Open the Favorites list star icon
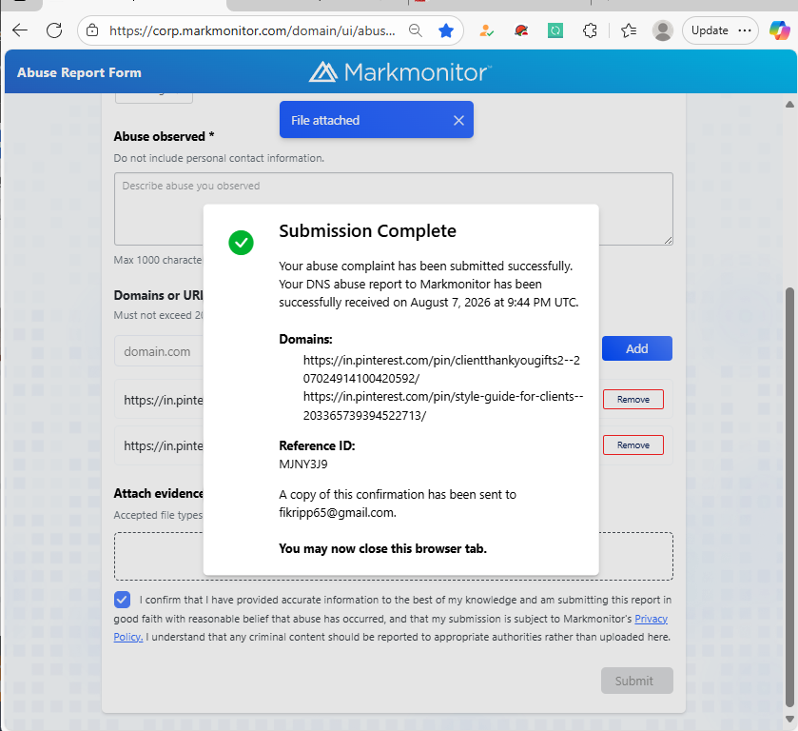Viewport: 798px width, 731px height. (629, 30)
